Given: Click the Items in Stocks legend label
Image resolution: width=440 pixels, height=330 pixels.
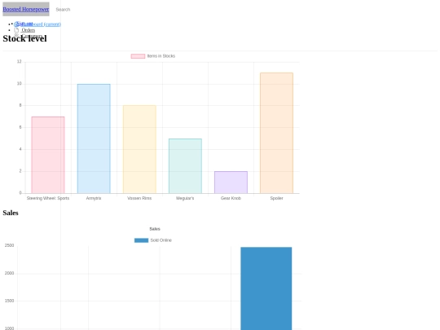Looking at the screenshot, I should (161, 56).
